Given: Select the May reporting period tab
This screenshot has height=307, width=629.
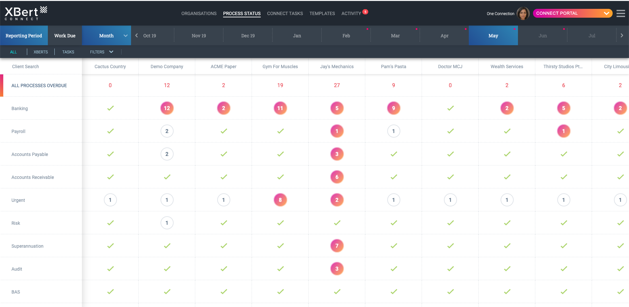Looking at the screenshot, I should pyautogui.click(x=493, y=35).
